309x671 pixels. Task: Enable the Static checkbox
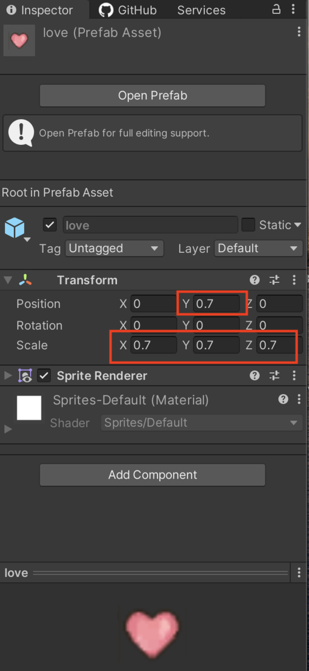point(248,225)
